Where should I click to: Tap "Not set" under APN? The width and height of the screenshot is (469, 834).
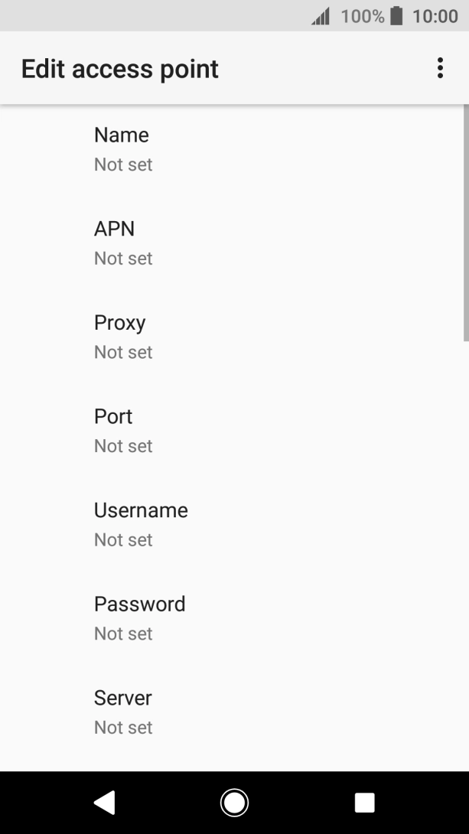[x=123, y=259]
